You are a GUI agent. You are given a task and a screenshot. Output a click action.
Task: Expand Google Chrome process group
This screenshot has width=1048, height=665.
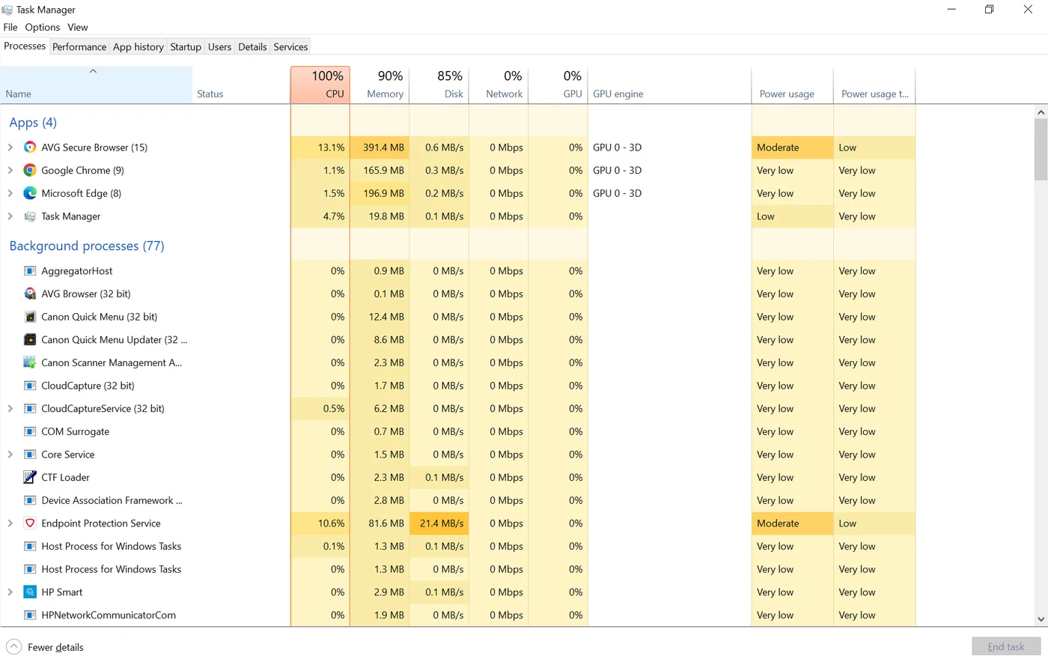[10, 170]
